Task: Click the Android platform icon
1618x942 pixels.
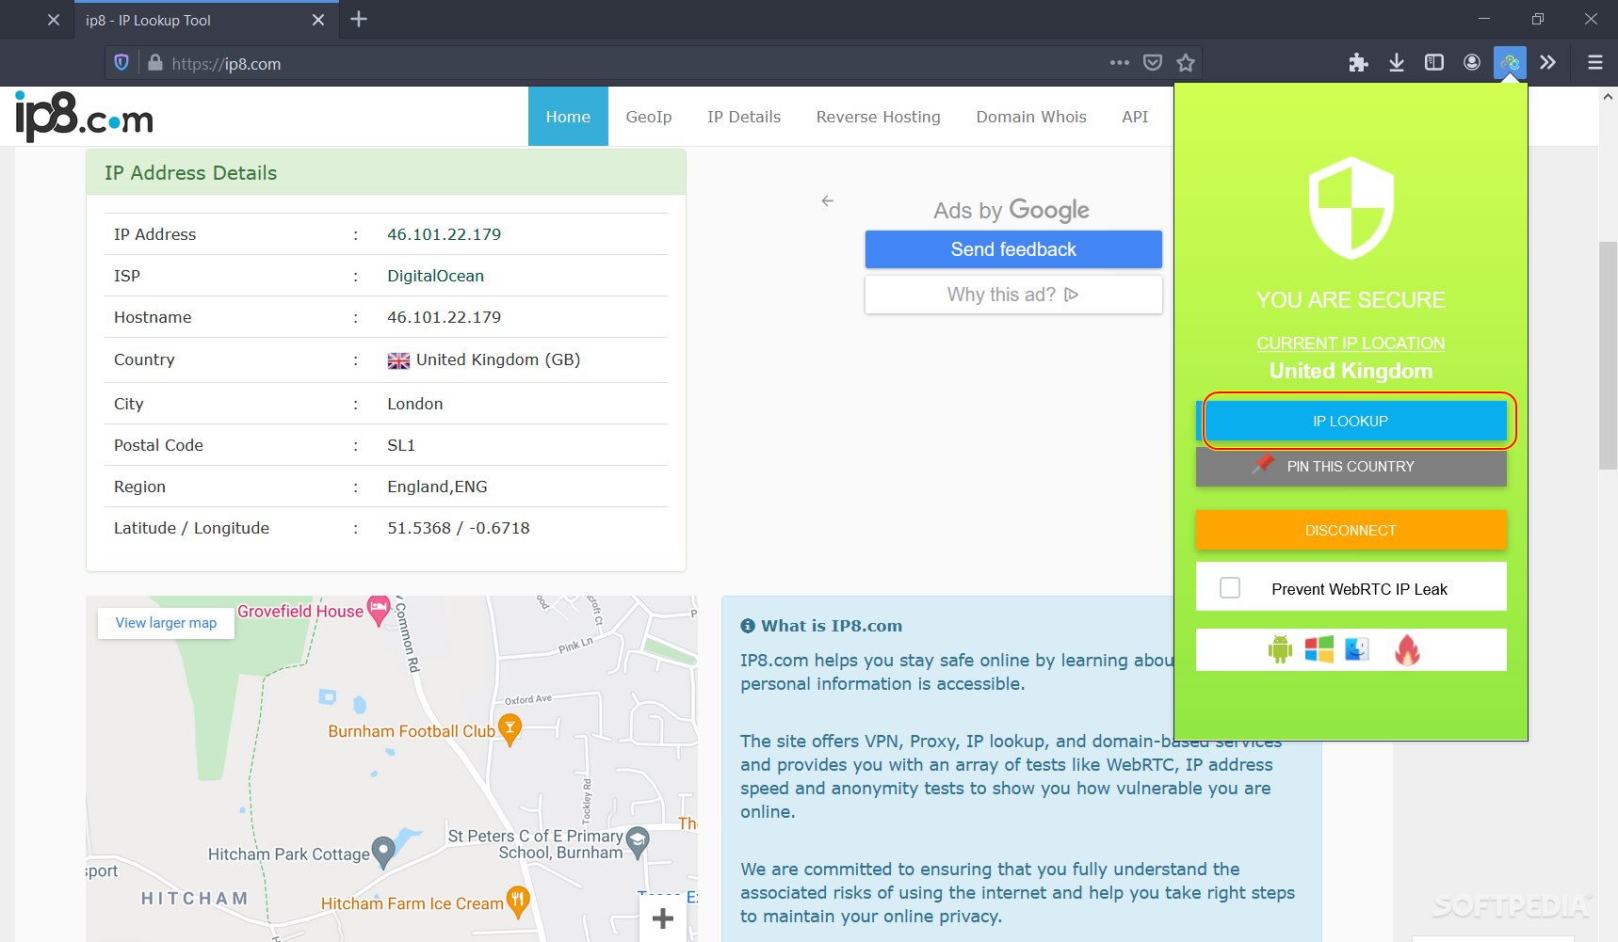Action: [1280, 649]
